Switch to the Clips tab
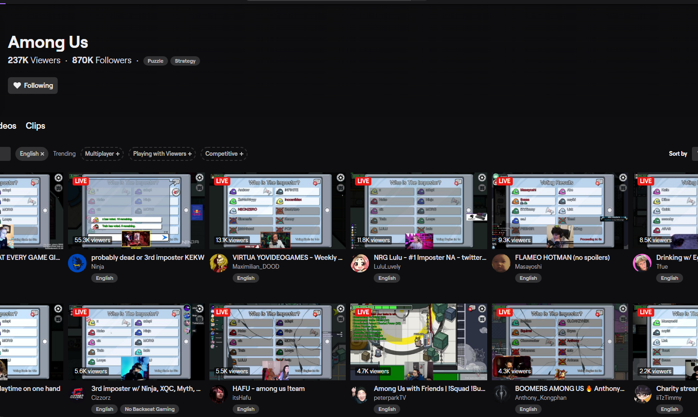The image size is (698, 417). (35, 126)
